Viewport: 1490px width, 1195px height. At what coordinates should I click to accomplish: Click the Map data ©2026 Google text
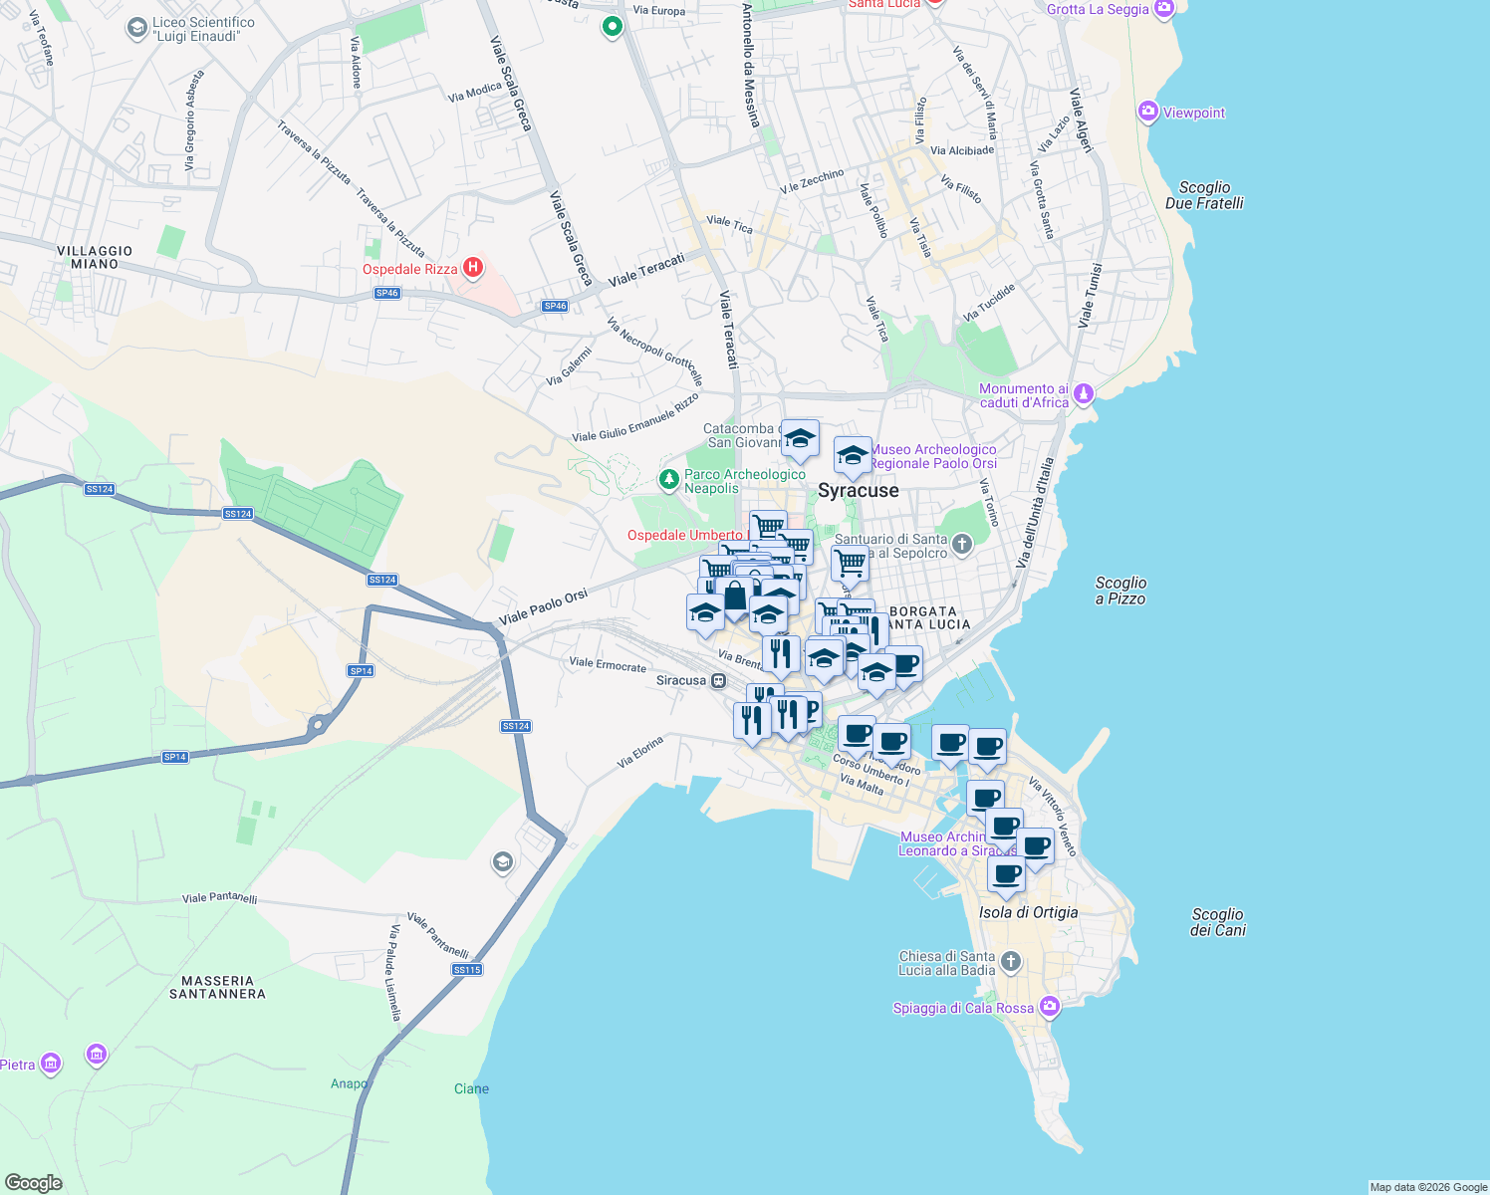pyautogui.click(x=1430, y=1185)
